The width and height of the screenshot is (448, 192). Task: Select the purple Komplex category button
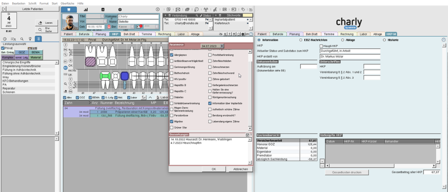point(7,58)
